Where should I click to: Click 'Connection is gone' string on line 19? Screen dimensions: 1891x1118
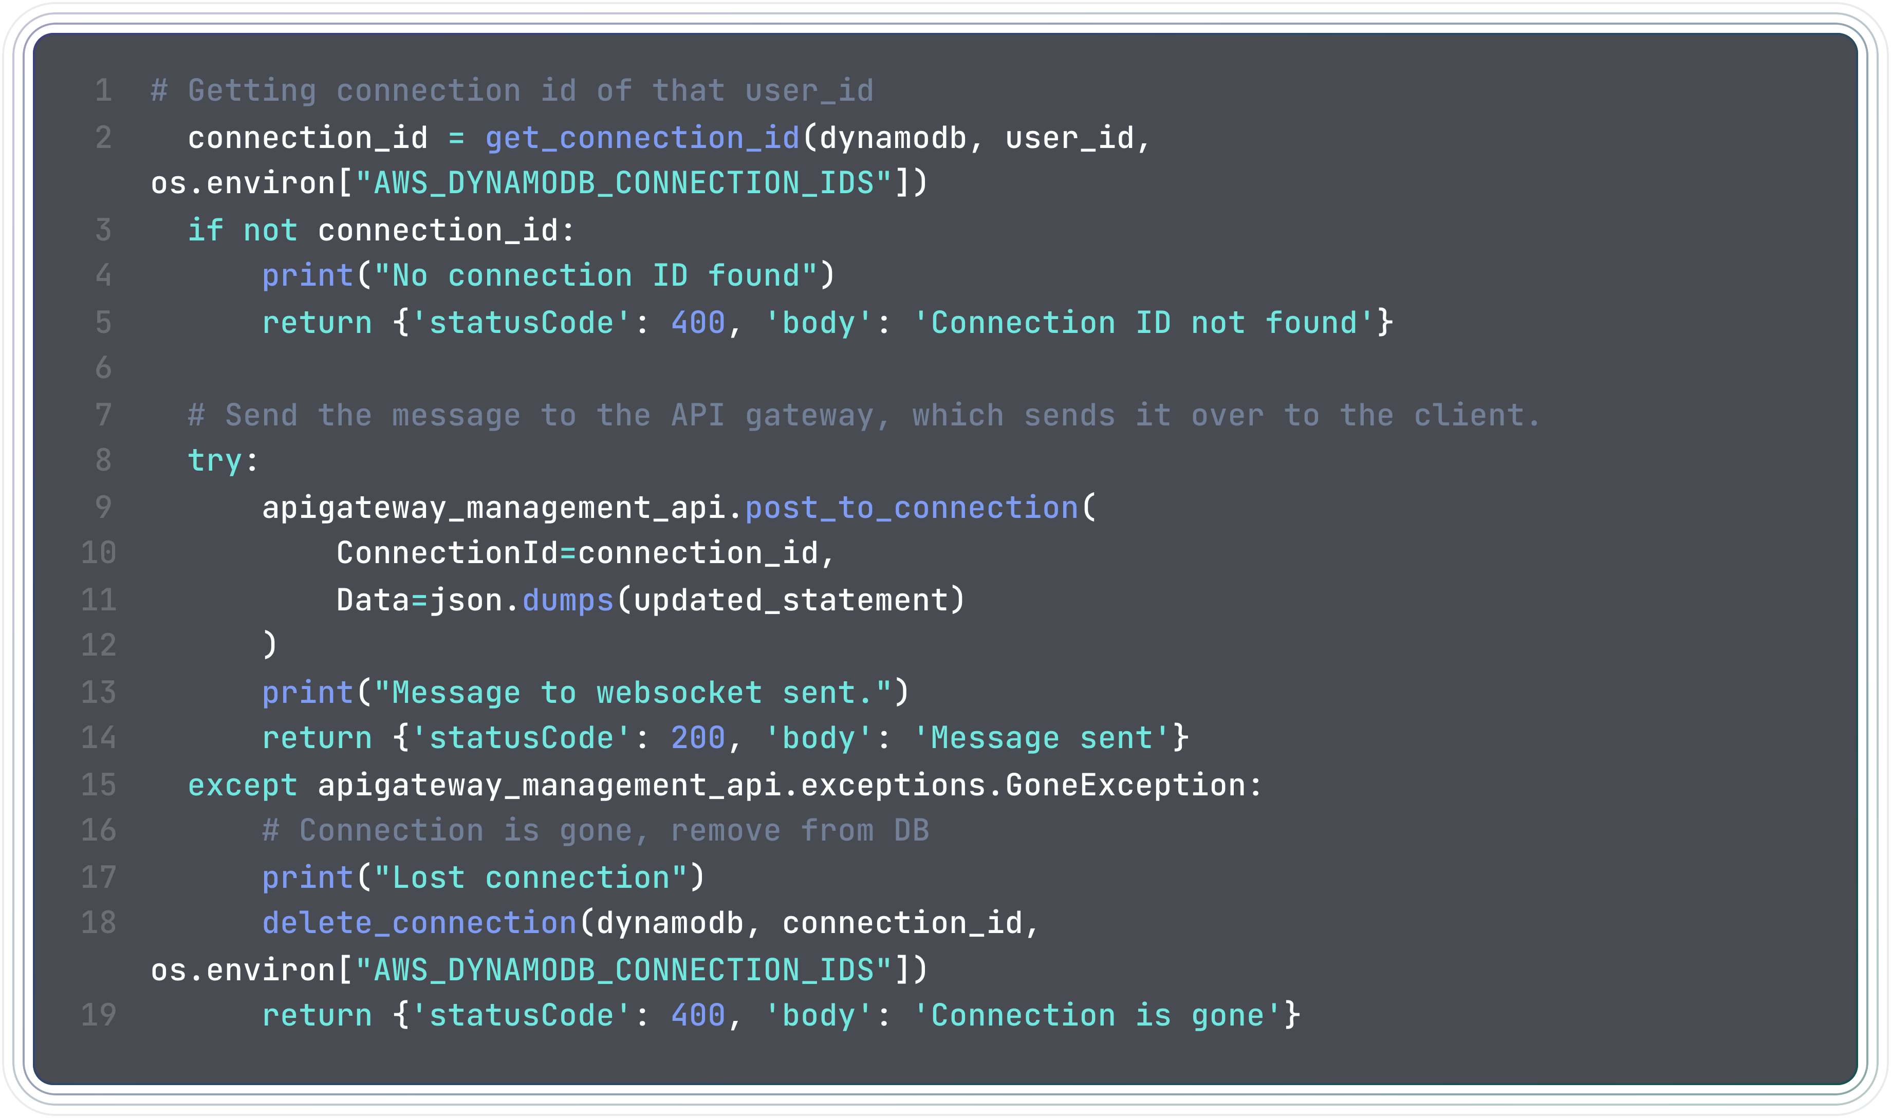tap(1098, 1015)
